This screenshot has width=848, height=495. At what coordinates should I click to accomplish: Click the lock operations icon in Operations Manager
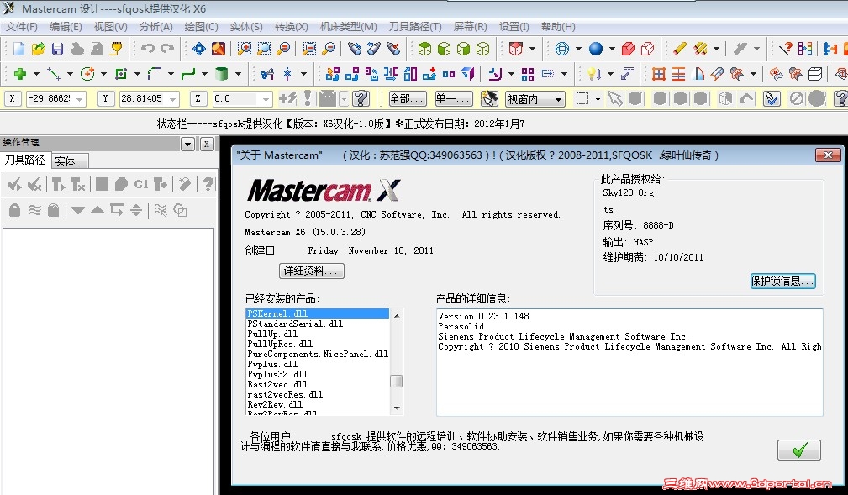pos(14,210)
